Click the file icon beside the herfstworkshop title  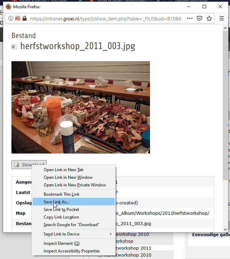click(14, 46)
